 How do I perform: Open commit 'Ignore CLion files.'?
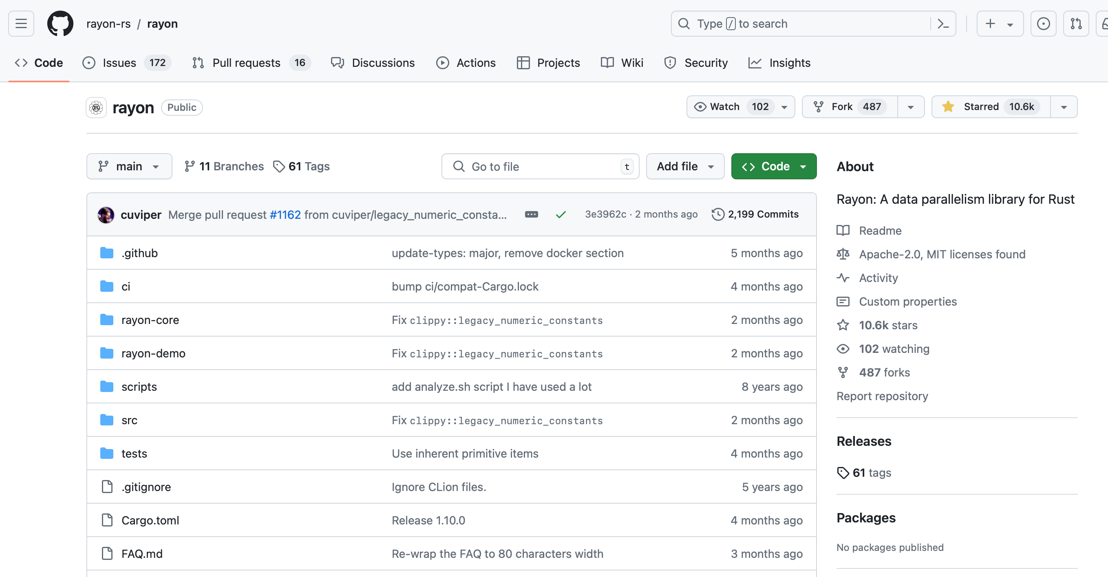[439, 487]
